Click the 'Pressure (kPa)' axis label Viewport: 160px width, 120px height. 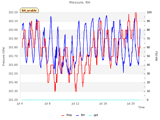coord(3,56)
